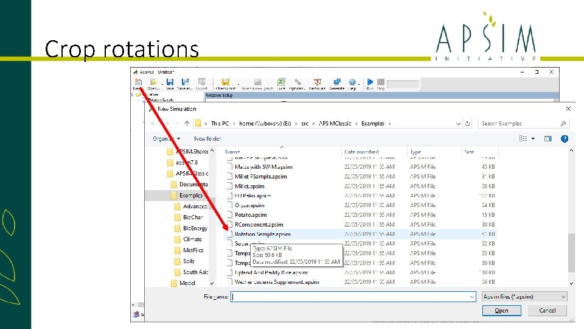Select the Climate folder in tree

pos(192,239)
